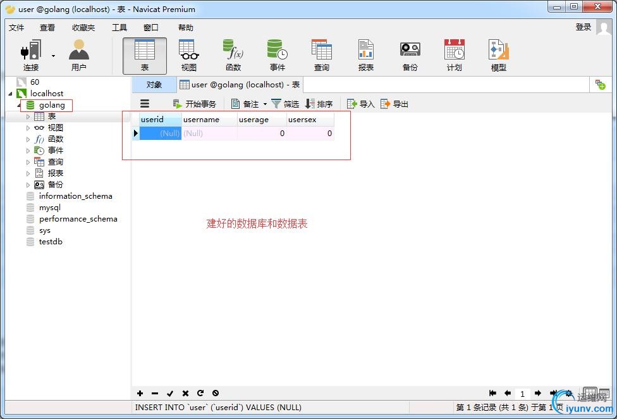Open the 收藏夹 favorites menu
Image resolution: width=617 pixels, height=419 pixels.
pyautogui.click(x=83, y=28)
